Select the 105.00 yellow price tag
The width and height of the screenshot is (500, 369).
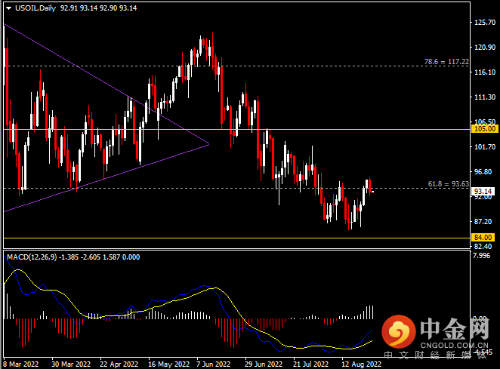coord(484,129)
